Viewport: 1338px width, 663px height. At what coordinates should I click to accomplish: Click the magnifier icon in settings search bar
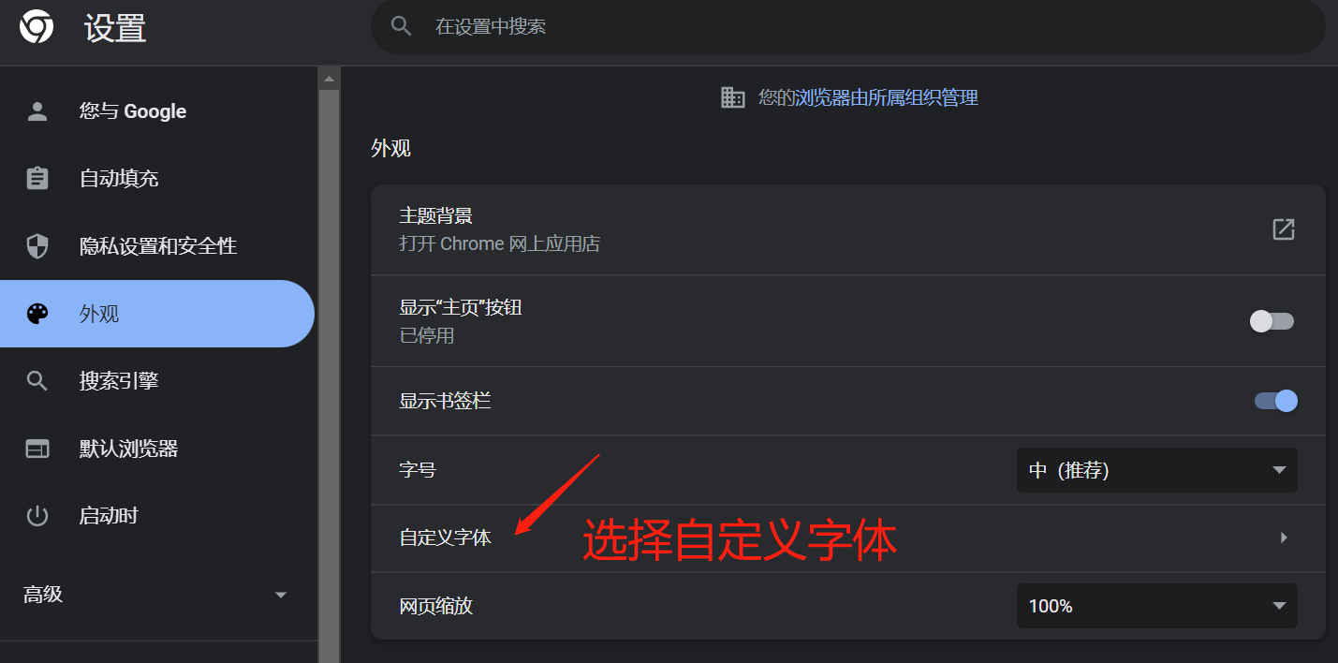coord(402,26)
